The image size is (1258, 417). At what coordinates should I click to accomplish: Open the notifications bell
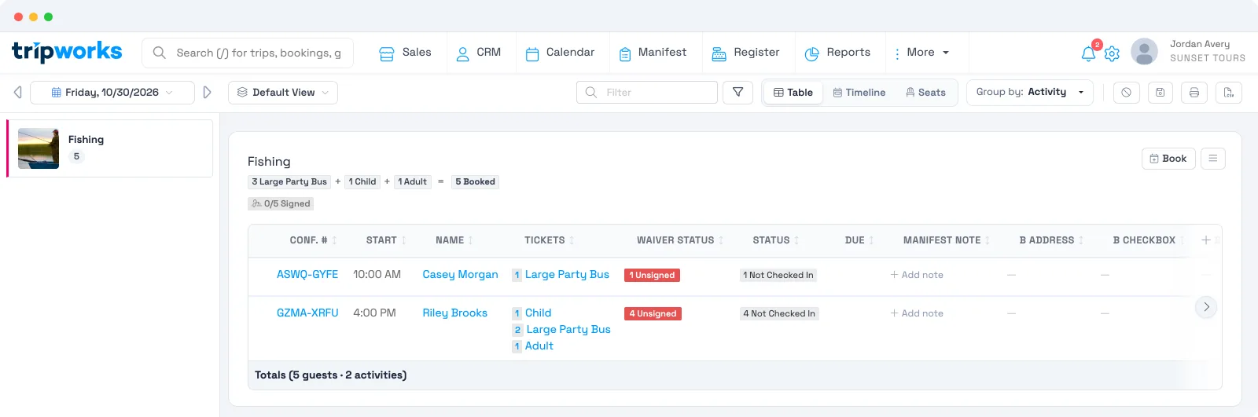click(1088, 53)
